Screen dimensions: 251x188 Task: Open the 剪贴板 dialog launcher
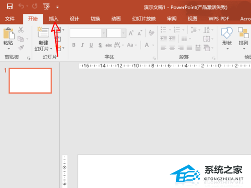point(29,58)
